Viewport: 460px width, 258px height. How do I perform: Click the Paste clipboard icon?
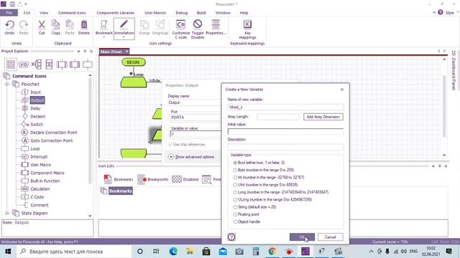point(70,27)
